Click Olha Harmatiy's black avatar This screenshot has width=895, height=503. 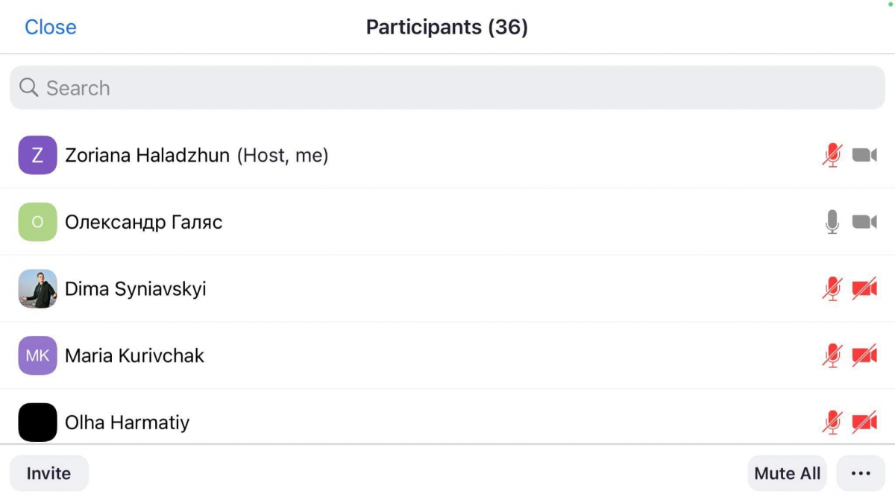37,423
